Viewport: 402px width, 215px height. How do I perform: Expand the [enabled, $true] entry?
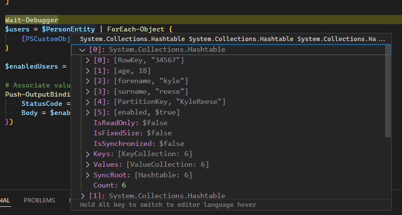tap(88, 113)
